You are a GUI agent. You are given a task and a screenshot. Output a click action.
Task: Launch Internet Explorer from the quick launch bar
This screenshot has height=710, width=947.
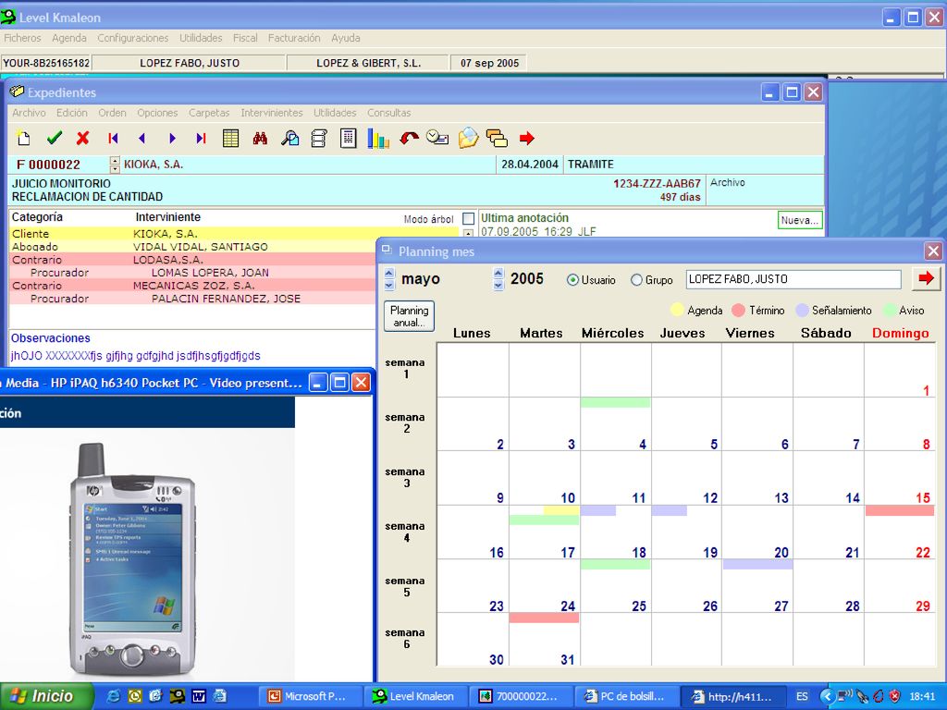point(113,696)
